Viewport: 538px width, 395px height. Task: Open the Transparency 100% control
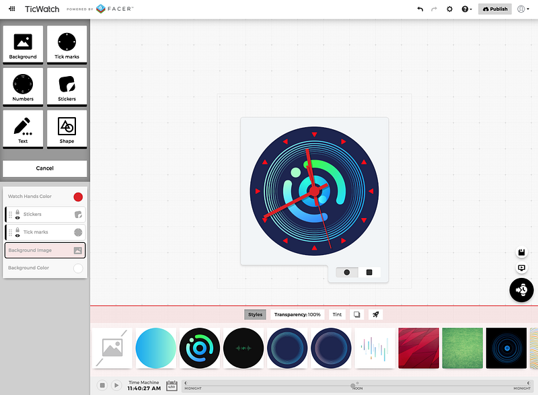(298, 314)
